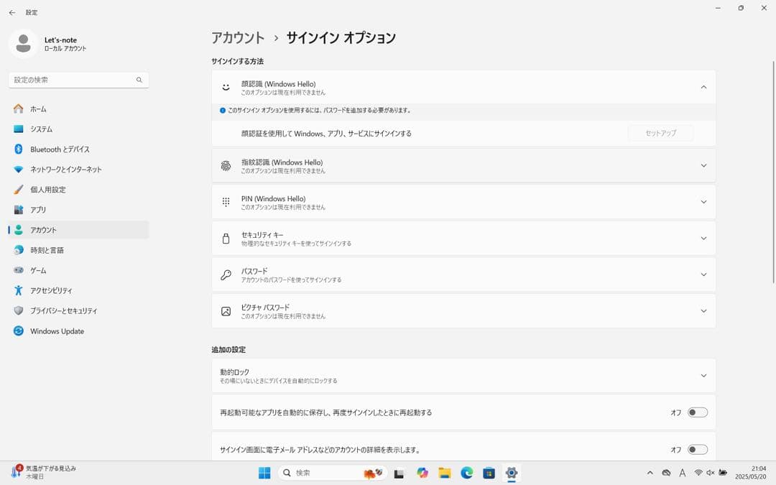Viewport: 776px width, 485px height.
Task: Expand the 指紋認識 (Windows Hello) section
Action: click(x=703, y=165)
